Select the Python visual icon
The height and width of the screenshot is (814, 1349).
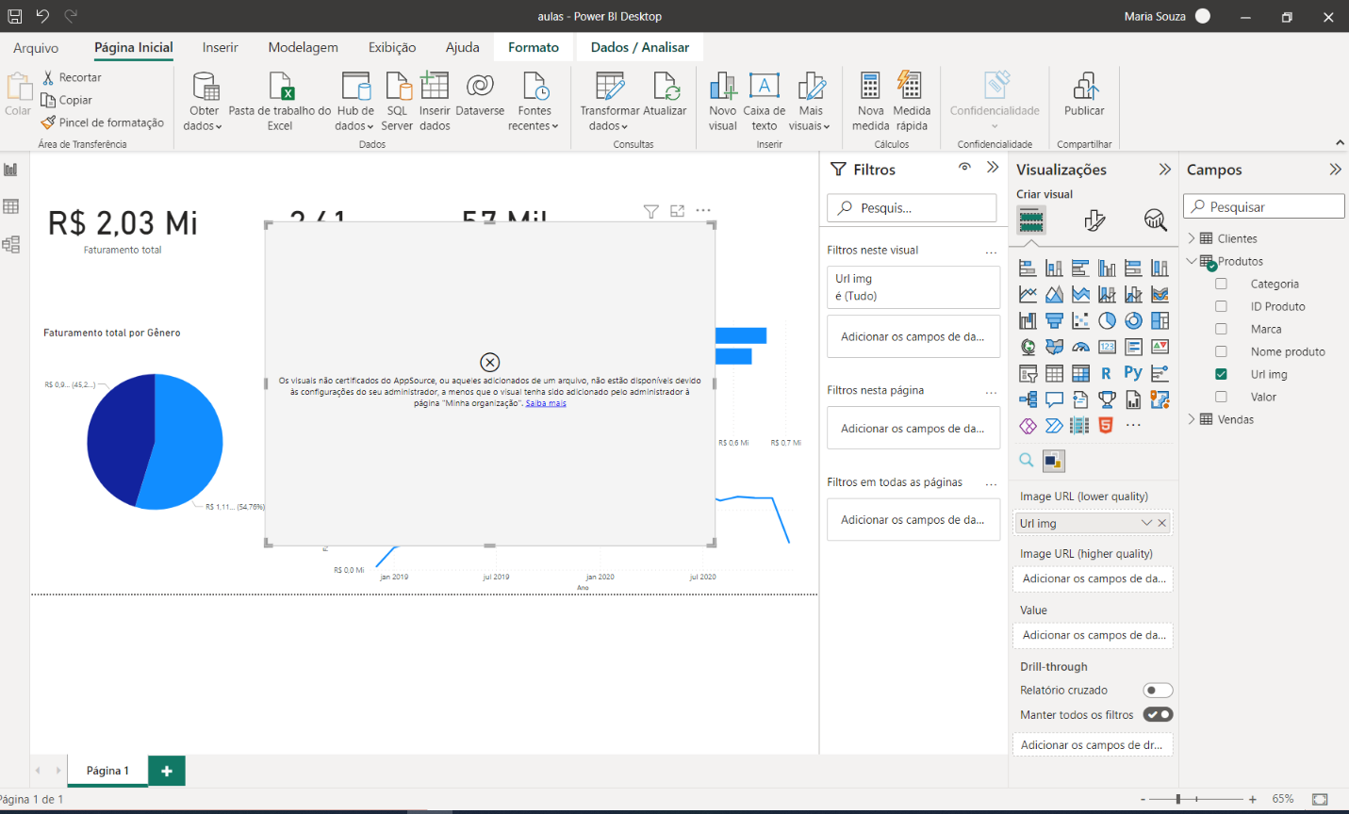(1133, 374)
